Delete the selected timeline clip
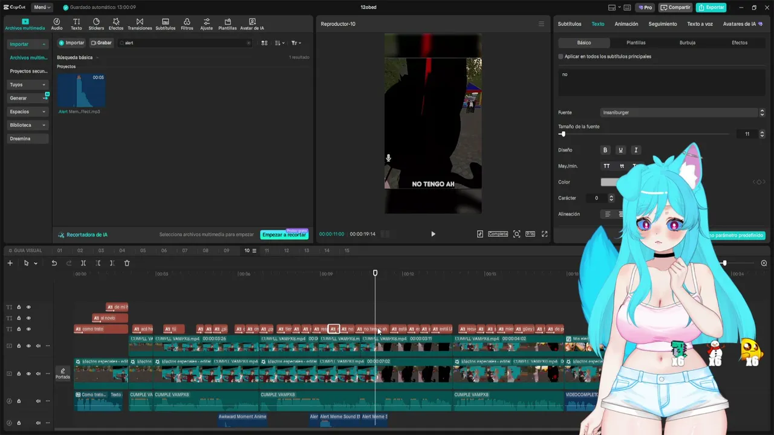The height and width of the screenshot is (435, 774). [x=127, y=263]
